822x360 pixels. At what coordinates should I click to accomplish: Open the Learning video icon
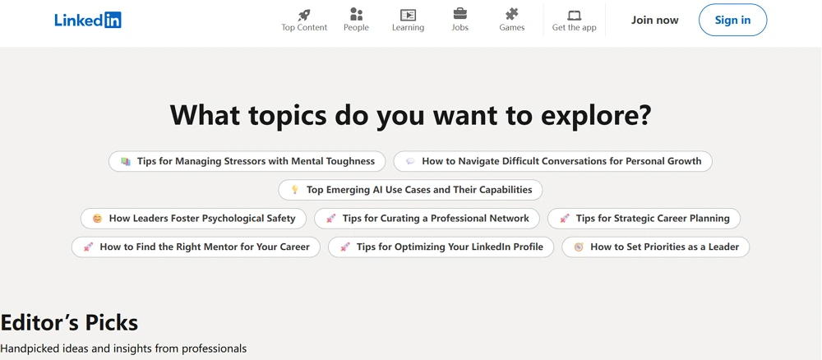408,15
